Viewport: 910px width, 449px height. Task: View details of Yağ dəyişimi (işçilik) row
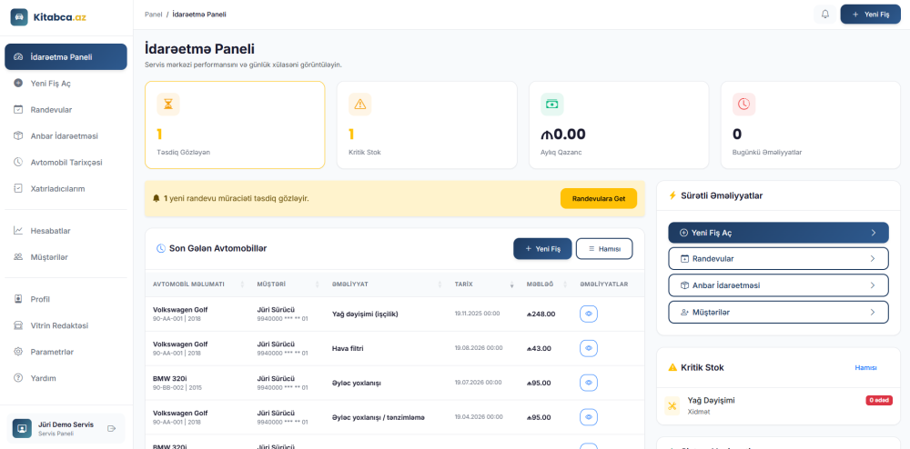(589, 314)
